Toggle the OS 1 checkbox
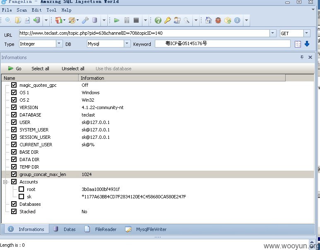This screenshot has height=250, width=320. tap(14, 92)
